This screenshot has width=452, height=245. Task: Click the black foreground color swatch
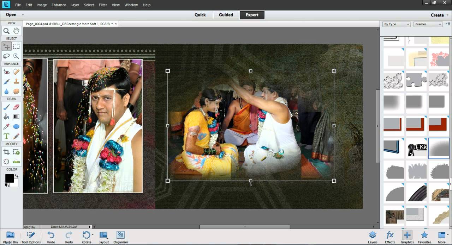click(x=9, y=178)
